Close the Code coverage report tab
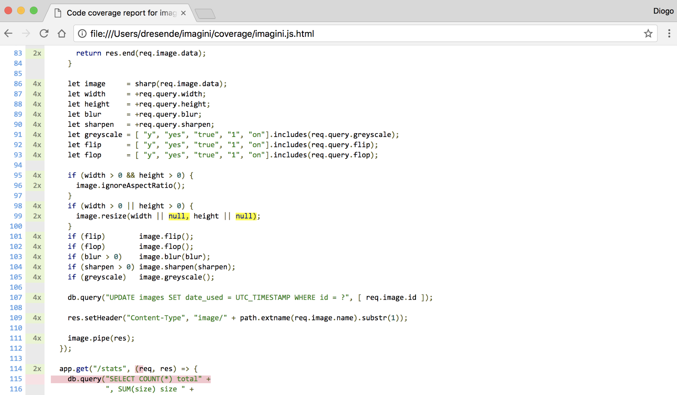 183,13
